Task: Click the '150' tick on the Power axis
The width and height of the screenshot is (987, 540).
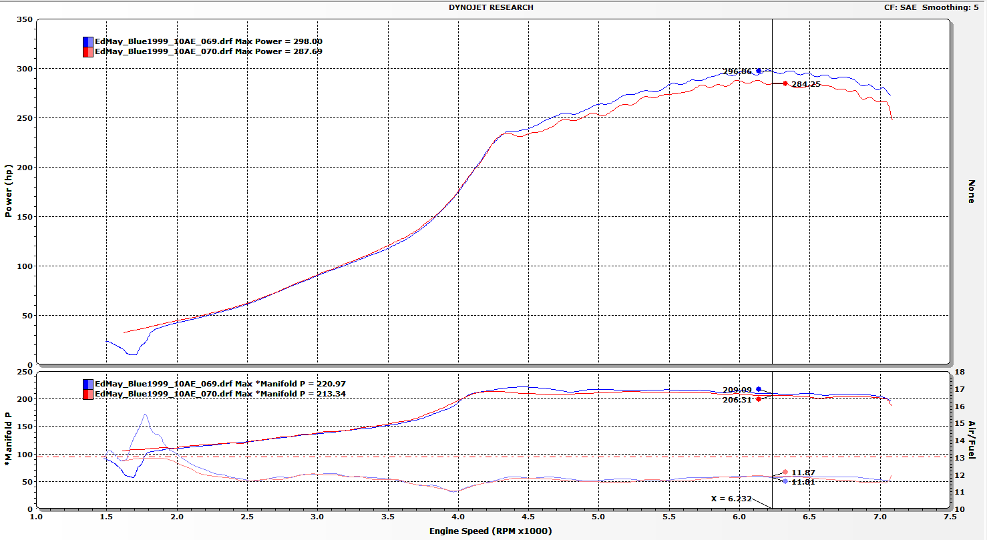Action: (25, 217)
